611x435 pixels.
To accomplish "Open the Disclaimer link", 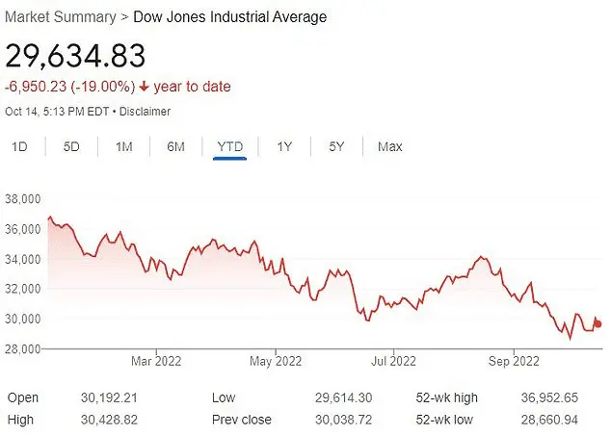I will [x=146, y=112].
